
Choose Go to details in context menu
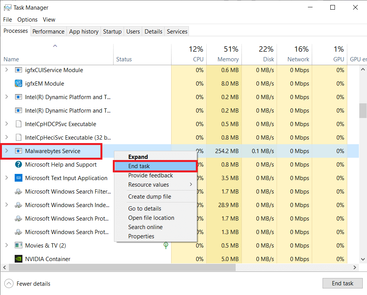coord(155,208)
